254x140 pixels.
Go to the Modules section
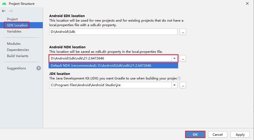point(14,43)
